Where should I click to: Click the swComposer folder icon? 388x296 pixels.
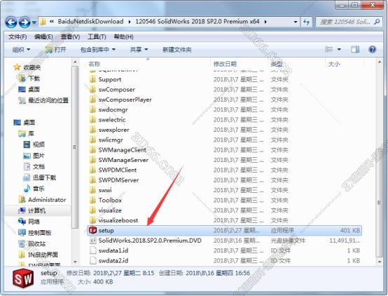point(92,90)
